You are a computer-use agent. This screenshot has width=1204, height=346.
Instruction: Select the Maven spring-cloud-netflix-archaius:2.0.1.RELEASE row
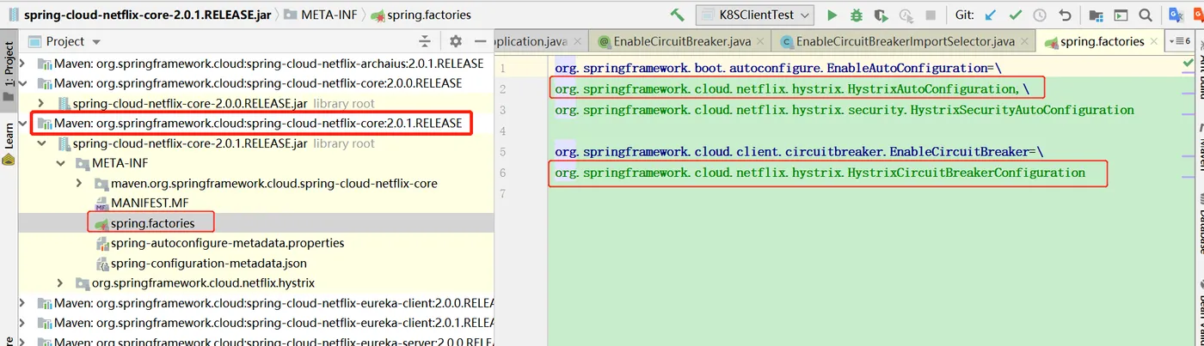pyautogui.click(x=256, y=64)
